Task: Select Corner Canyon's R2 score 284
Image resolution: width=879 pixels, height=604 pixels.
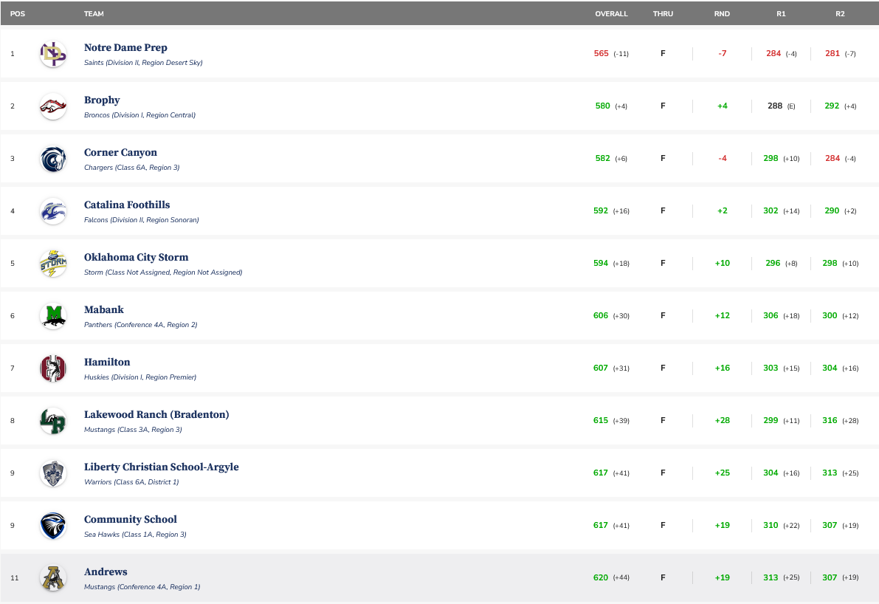Action: pos(833,159)
